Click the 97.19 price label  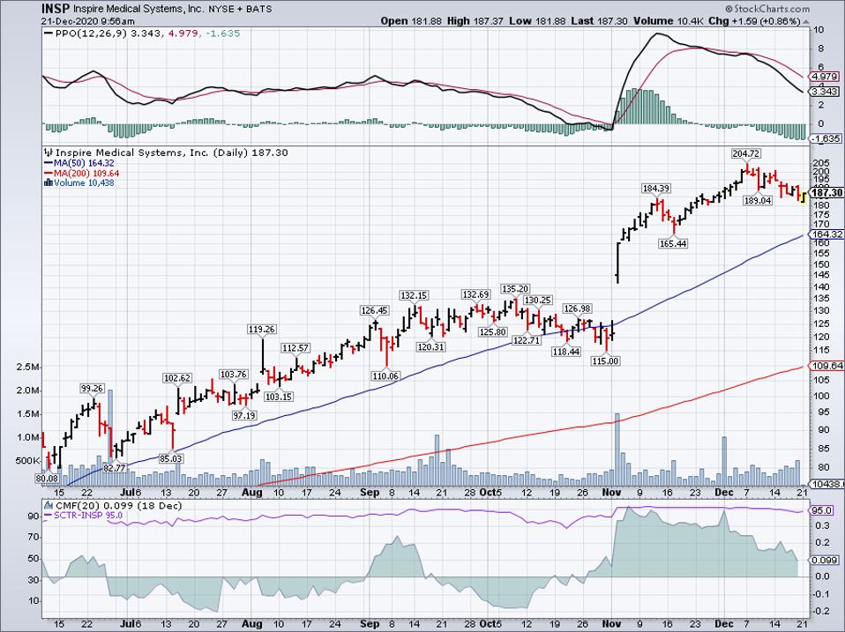(244, 415)
